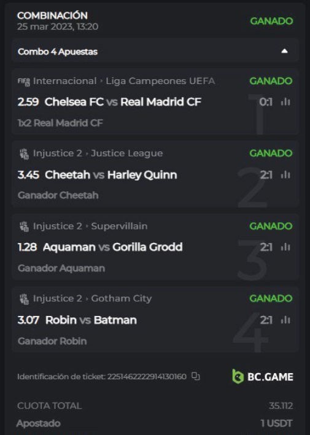
Task: Click the Injustice 2 Gotham City game icon
Action: pos(25,299)
